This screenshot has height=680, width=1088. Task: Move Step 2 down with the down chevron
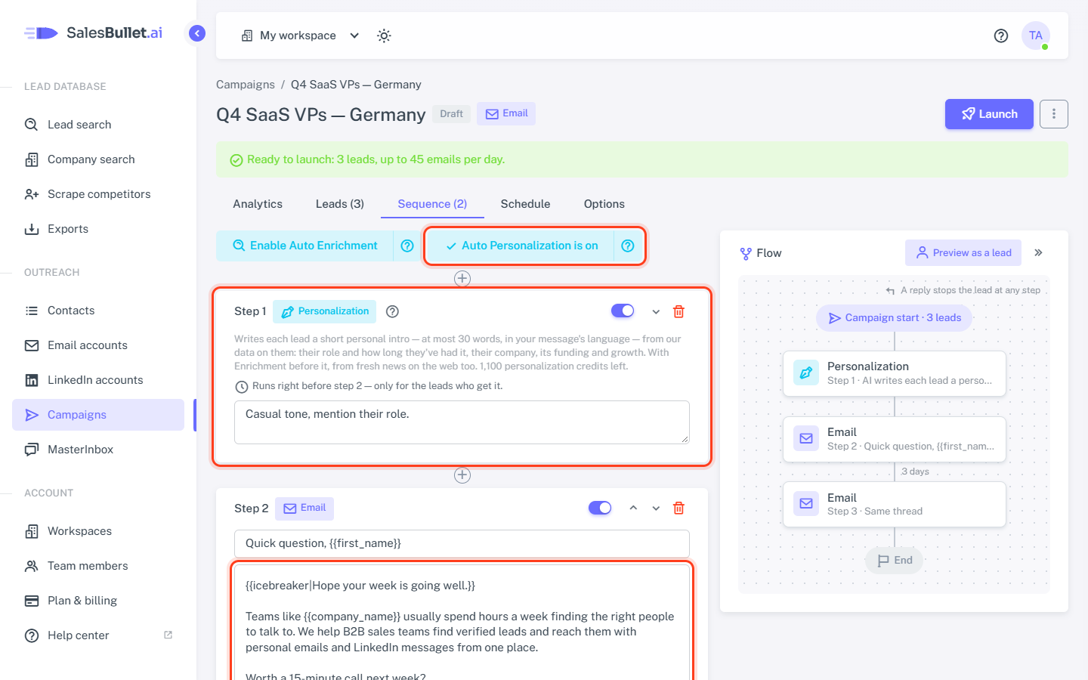pos(656,508)
